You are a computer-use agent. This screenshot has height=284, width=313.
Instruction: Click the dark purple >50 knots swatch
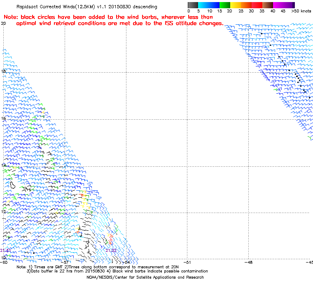pyautogui.click(x=293, y=5)
